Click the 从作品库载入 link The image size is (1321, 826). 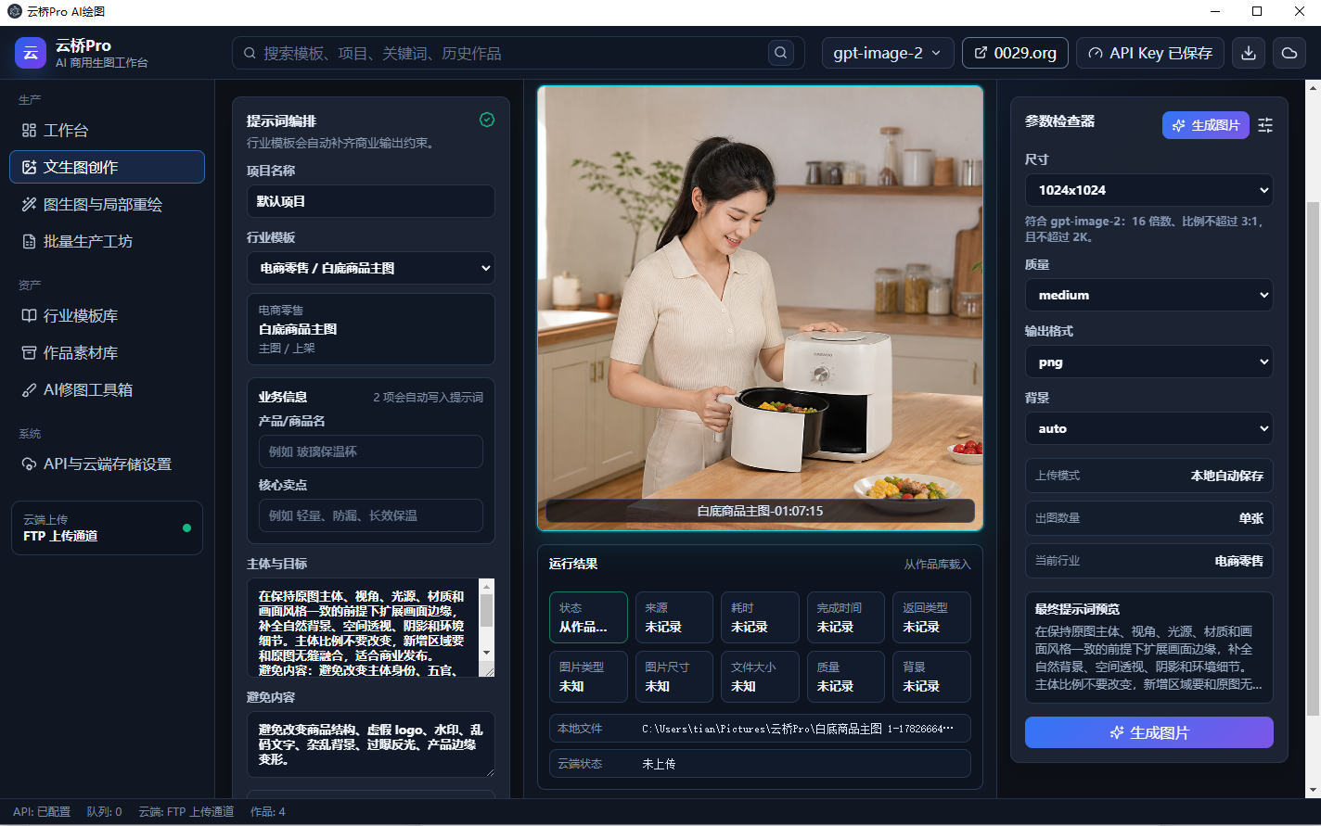point(937,564)
